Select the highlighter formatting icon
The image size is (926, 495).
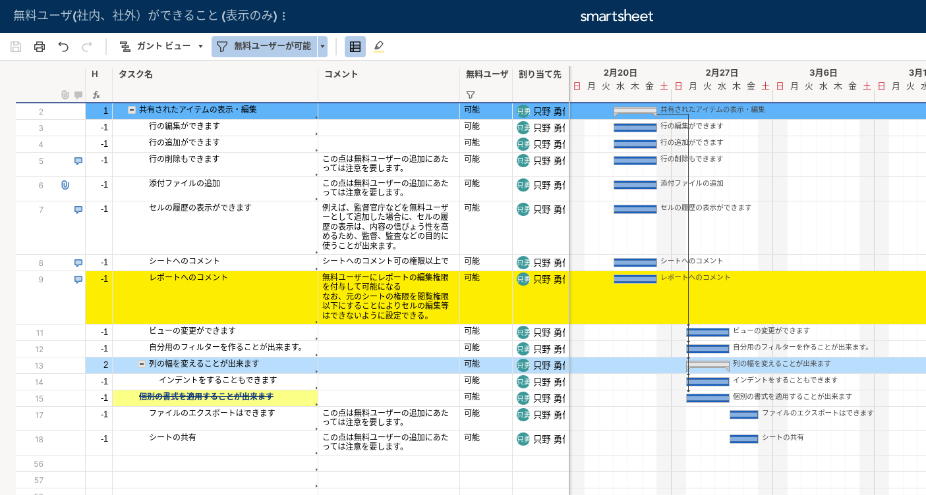click(378, 46)
